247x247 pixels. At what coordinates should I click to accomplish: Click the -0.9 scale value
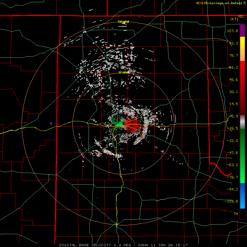click(x=234, y=116)
